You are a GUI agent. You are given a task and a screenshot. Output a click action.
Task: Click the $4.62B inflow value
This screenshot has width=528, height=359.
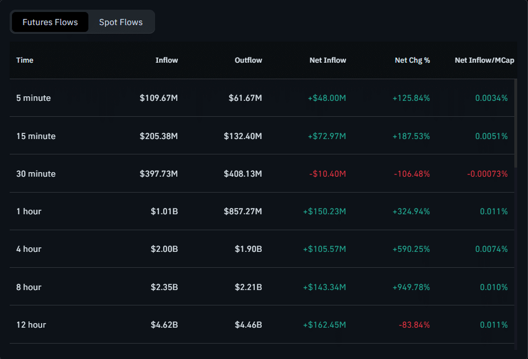tap(164, 324)
